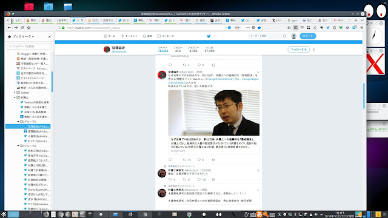The image size is (388, 218).
Task: Like the 弁護士神原元 10月13日 tweet
Action: [x=199, y=179]
